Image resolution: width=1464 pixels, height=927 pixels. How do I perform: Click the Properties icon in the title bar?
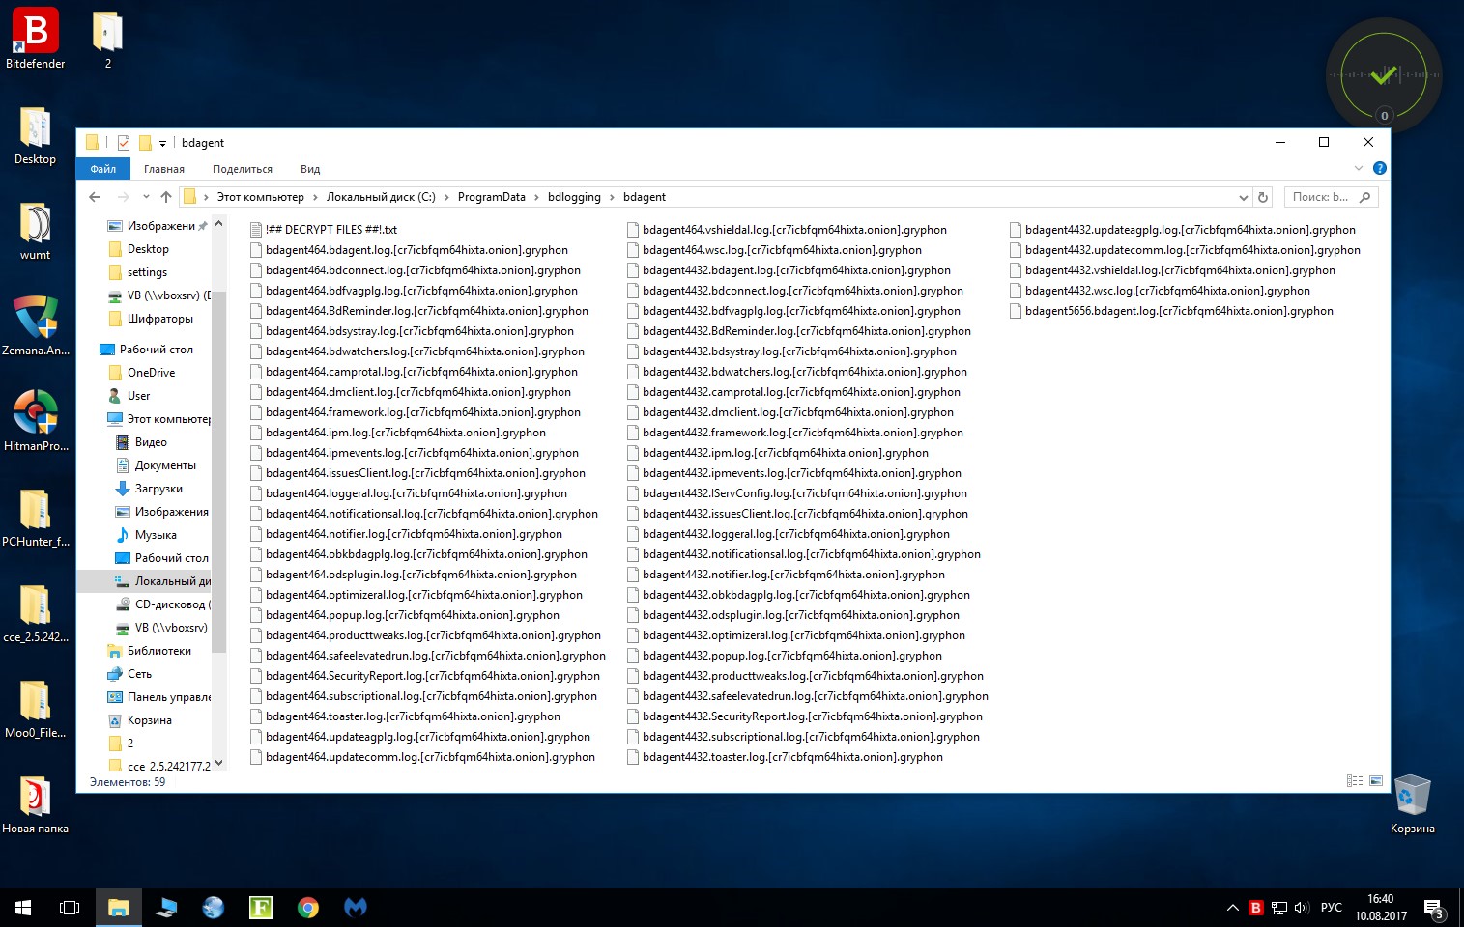pos(124,143)
